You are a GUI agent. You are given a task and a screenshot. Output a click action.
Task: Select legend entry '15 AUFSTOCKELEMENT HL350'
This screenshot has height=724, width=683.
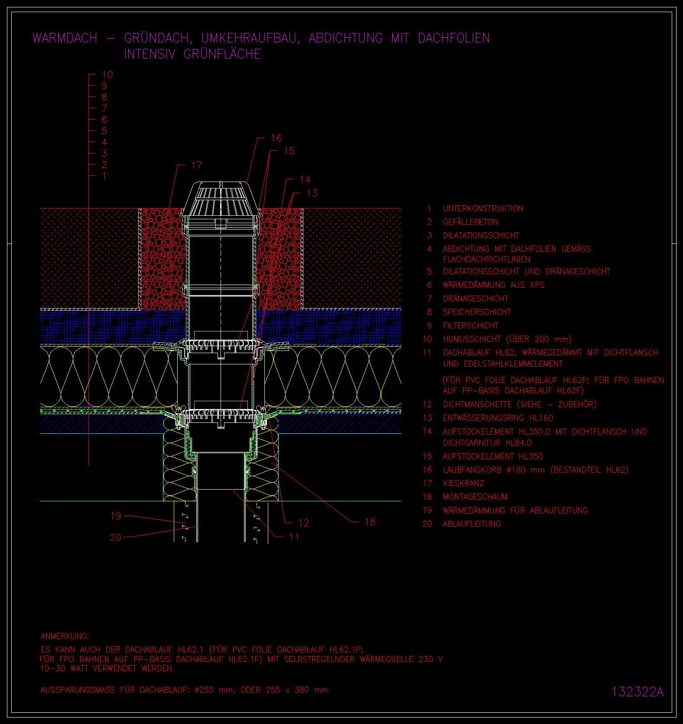483,456
